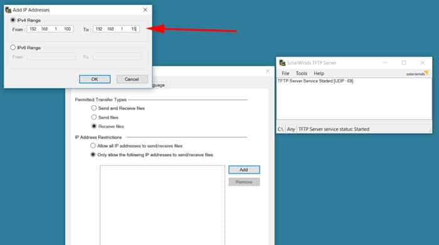Click the IPv6 To address field

[117, 57]
